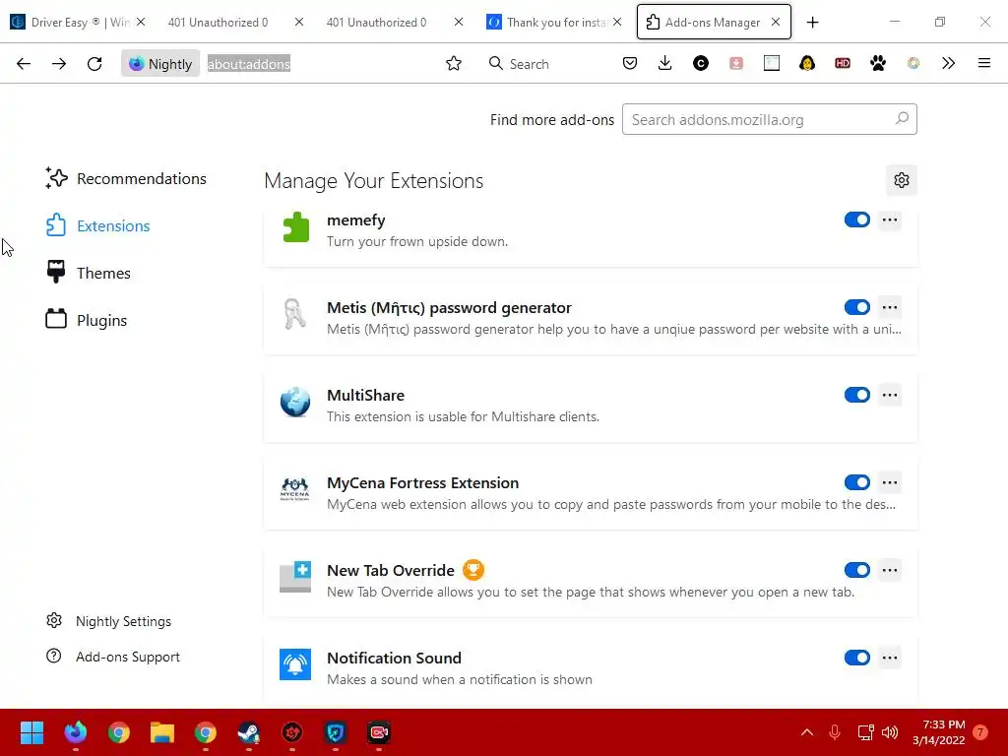This screenshot has width=1008, height=756.
Task: Open the Recommendations category
Action: coord(126,178)
